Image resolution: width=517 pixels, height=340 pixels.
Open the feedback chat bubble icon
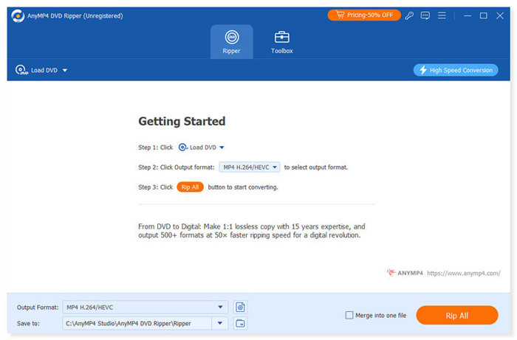[425, 15]
